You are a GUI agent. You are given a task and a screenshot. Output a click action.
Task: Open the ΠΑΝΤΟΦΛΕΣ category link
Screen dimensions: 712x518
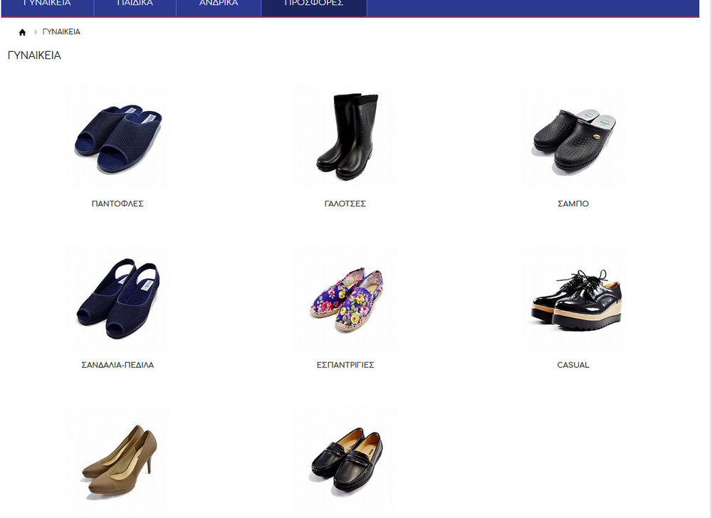117,203
